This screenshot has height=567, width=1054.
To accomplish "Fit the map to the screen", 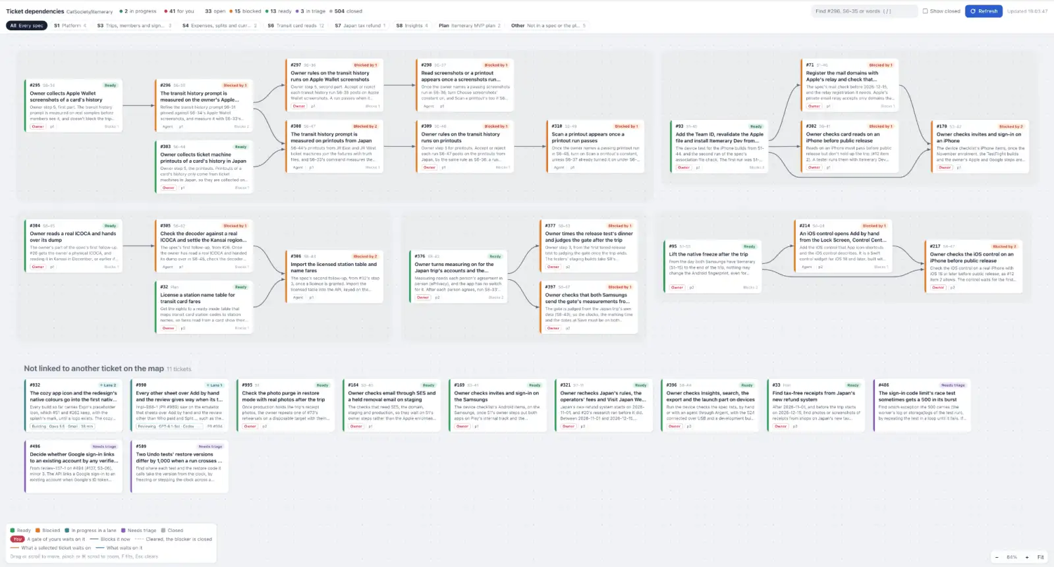I will pos(1041,557).
